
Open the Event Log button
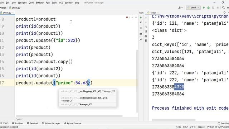[223, 123]
